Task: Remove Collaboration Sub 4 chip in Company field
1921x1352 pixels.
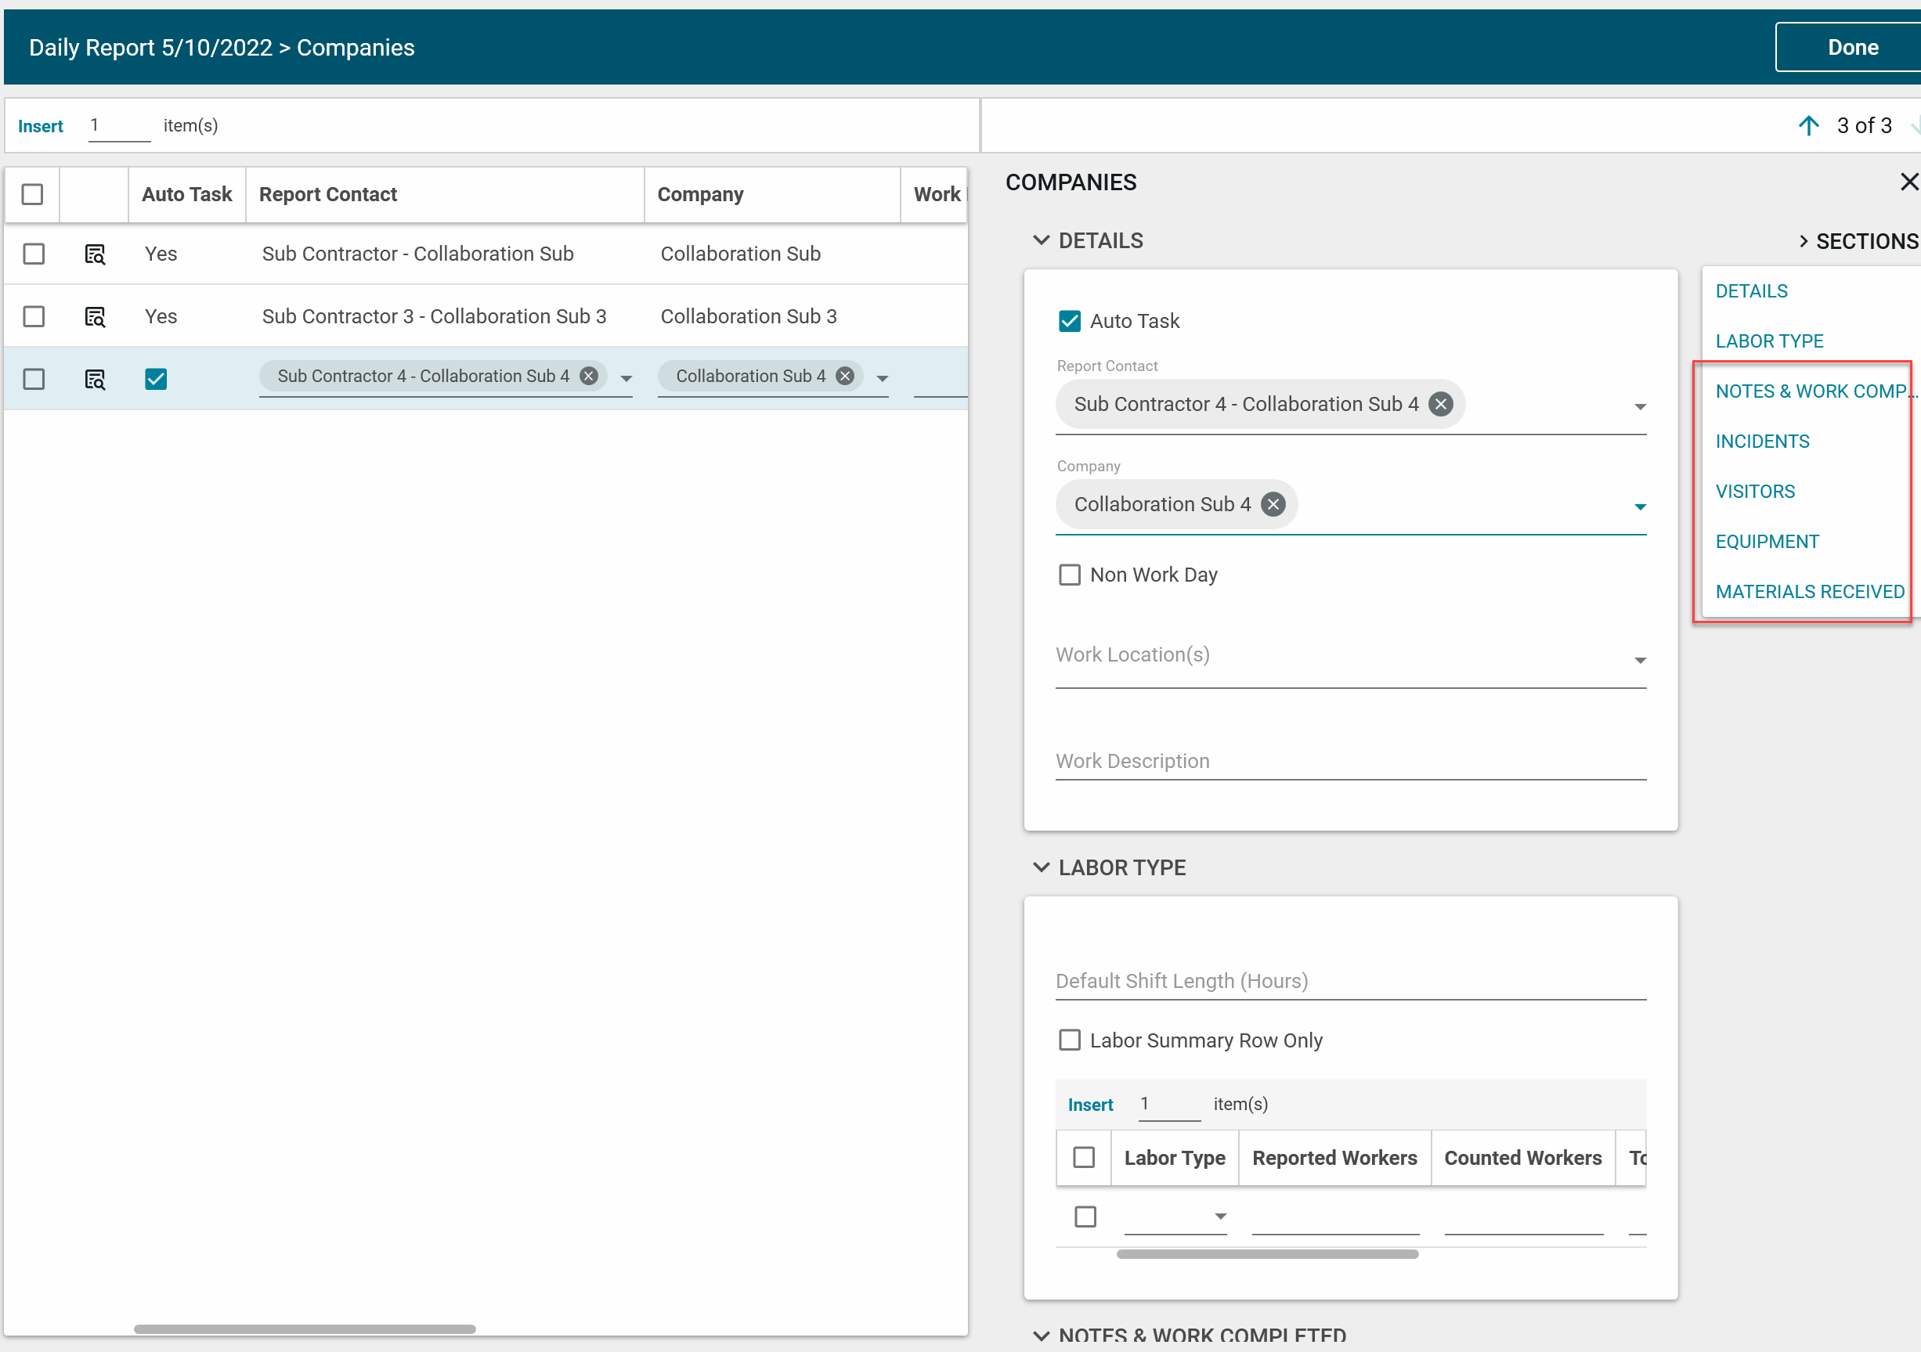Action: pos(1273,504)
